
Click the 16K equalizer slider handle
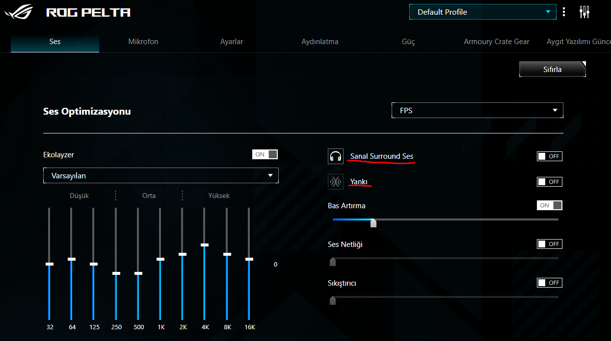(x=249, y=259)
